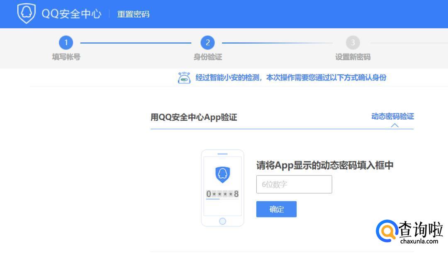
Task: Open the QQ安全中心 title link
Action: 71,14
